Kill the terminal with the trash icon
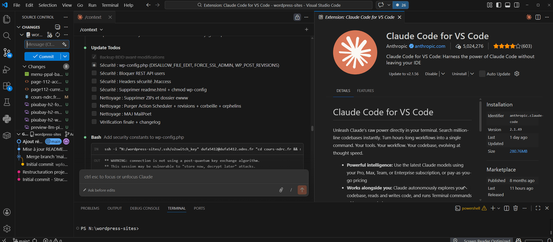Image resolution: width=553 pixels, height=242 pixels. coord(515,208)
